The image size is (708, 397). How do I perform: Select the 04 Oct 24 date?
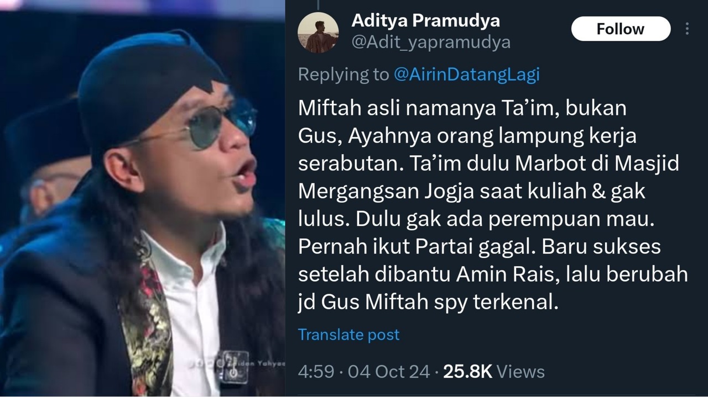(389, 372)
